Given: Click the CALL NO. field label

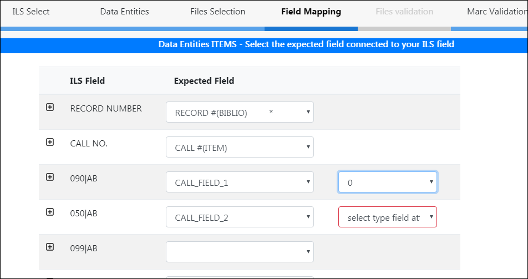Looking at the screenshot, I should [89, 144].
